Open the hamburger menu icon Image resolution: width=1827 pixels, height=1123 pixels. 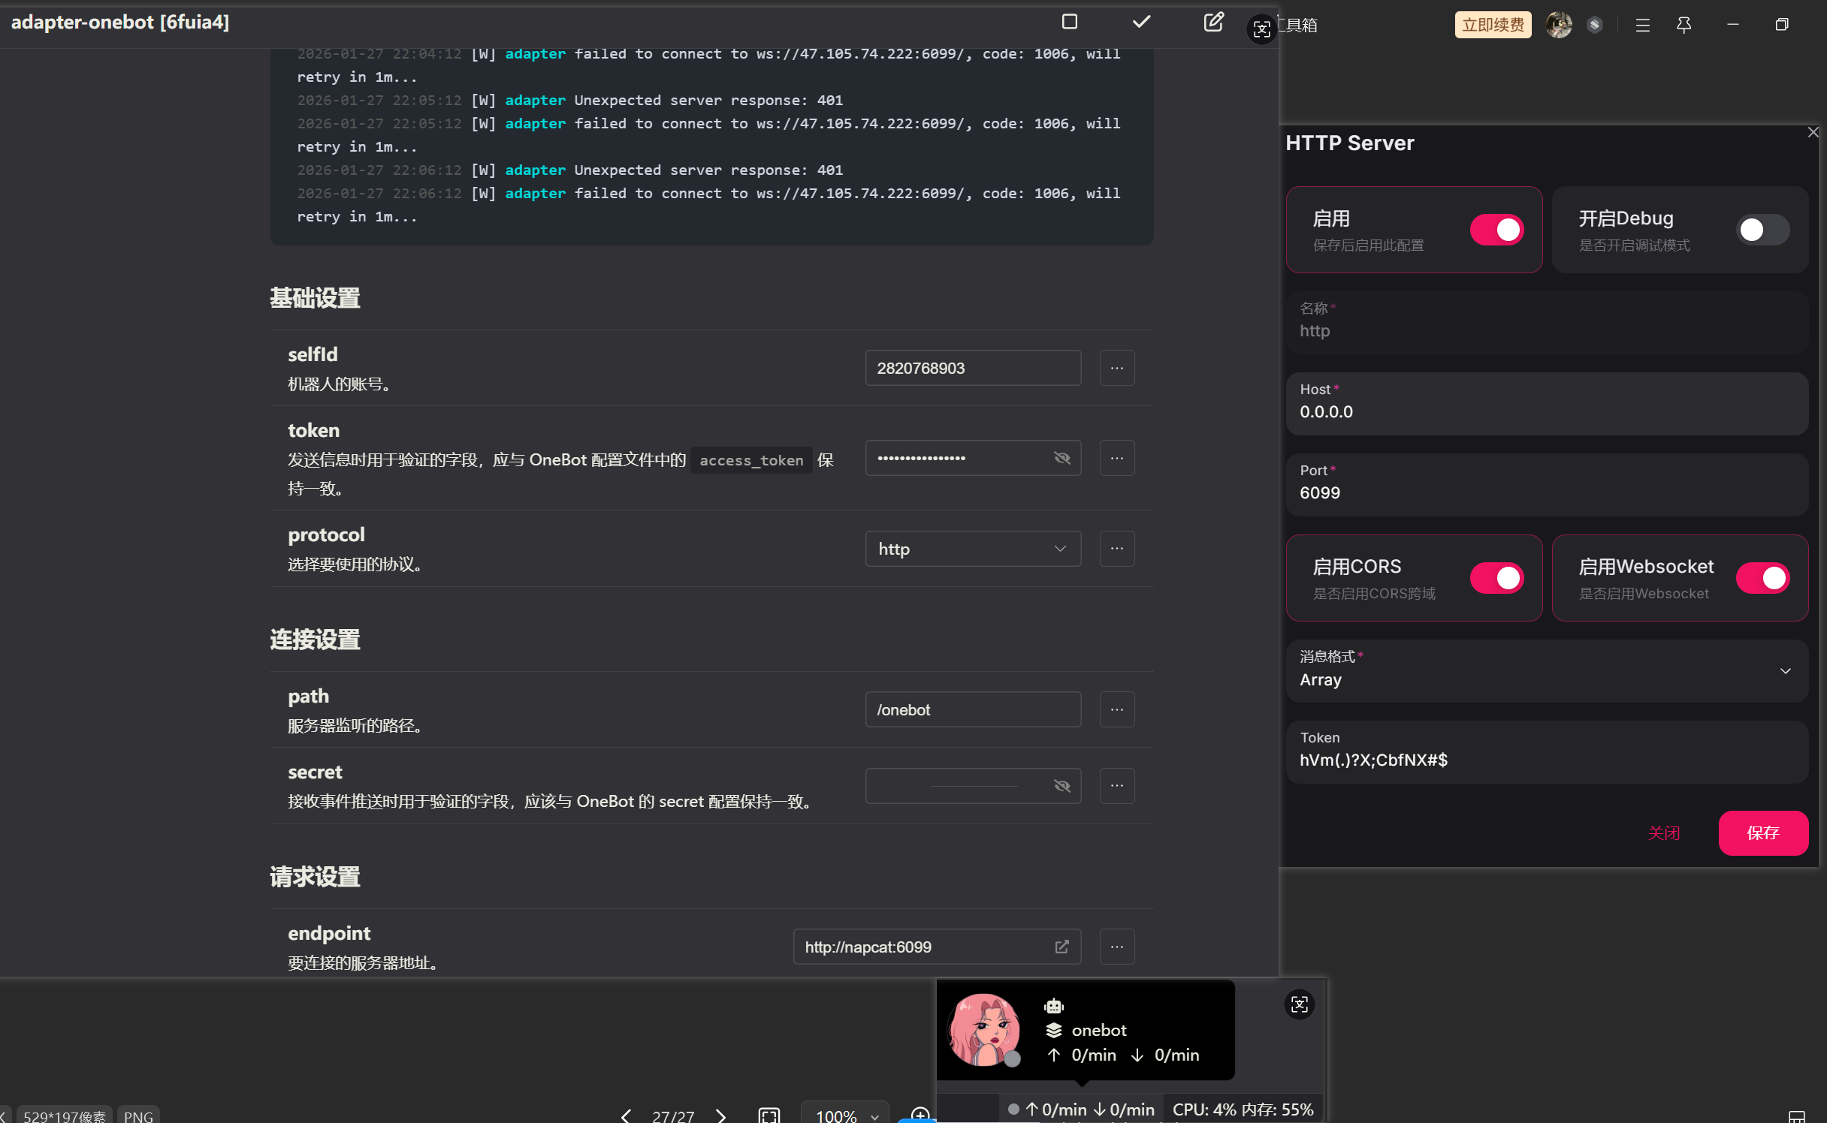tap(1643, 25)
